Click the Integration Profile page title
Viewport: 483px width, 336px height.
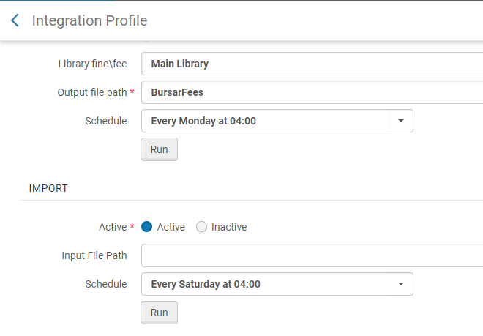point(89,20)
